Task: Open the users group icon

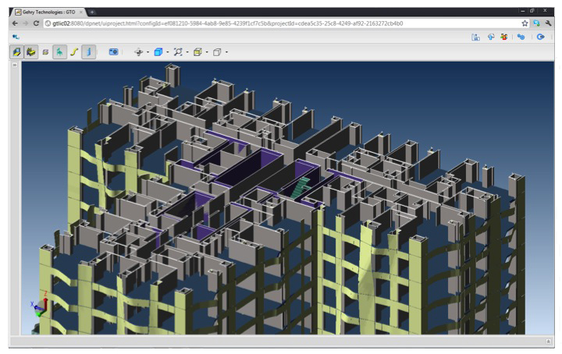Action: pyautogui.click(x=504, y=37)
